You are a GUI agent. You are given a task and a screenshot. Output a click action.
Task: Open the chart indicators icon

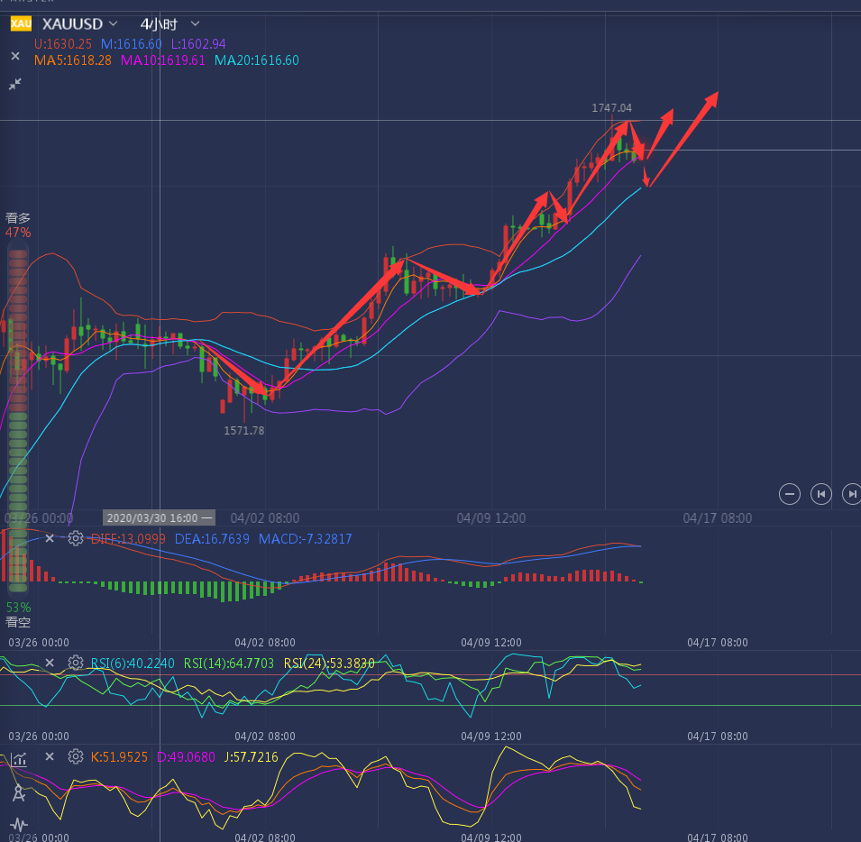click(x=19, y=759)
